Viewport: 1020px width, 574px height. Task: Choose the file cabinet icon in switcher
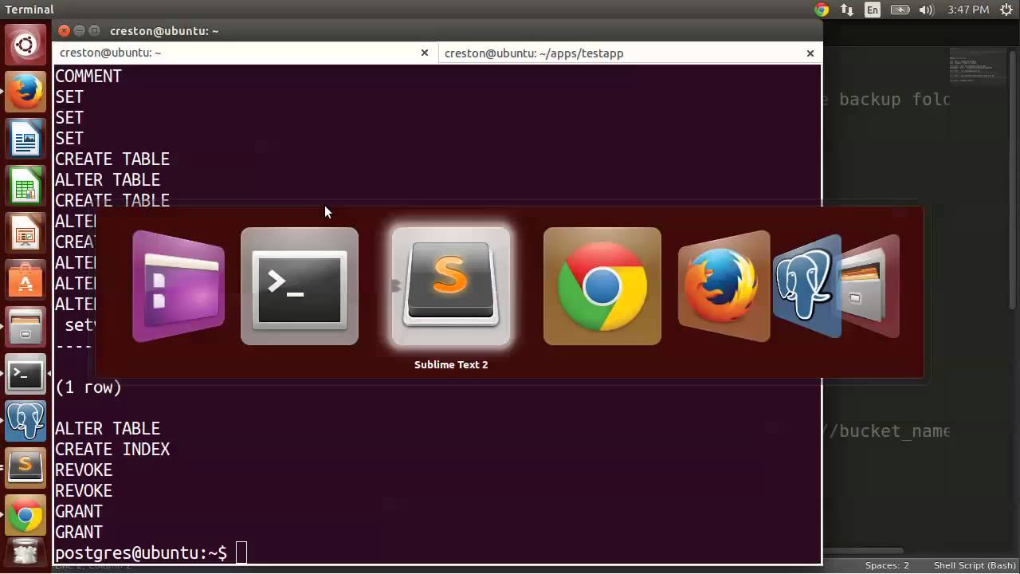[871, 286]
